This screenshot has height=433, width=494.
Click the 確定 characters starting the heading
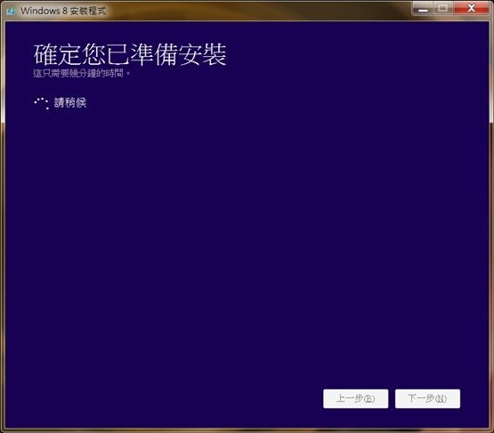click(x=57, y=54)
